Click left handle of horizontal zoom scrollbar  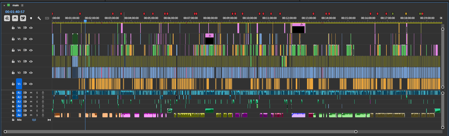click(5, 132)
